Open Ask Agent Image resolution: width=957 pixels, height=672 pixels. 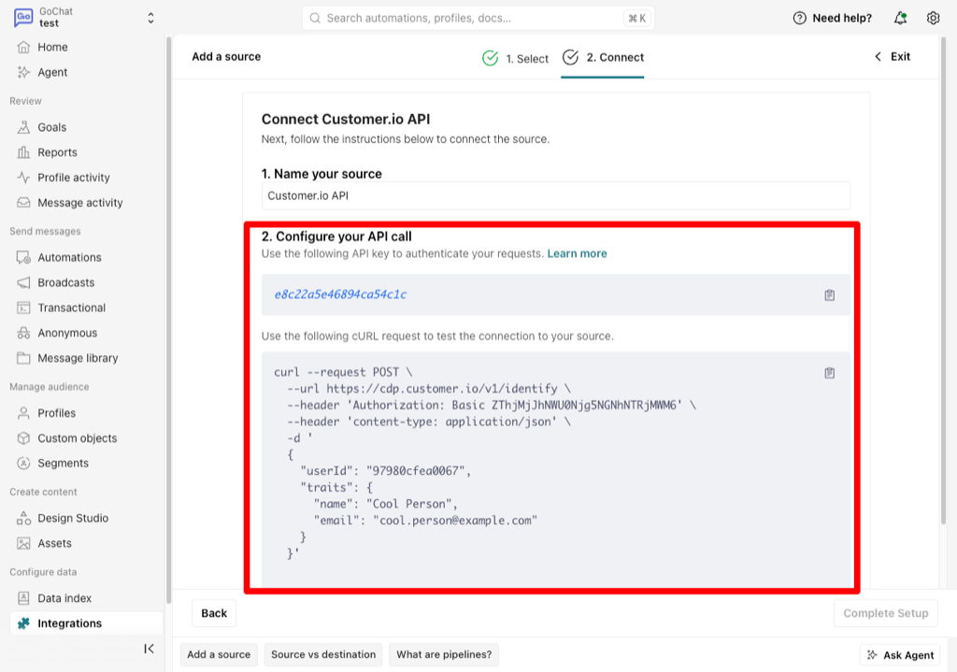pyautogui.click(x=901, y=655)
